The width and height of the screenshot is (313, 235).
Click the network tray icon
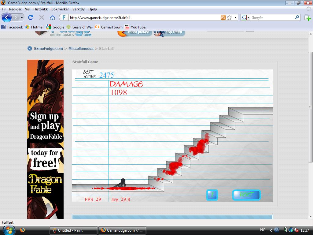[291, 230]
